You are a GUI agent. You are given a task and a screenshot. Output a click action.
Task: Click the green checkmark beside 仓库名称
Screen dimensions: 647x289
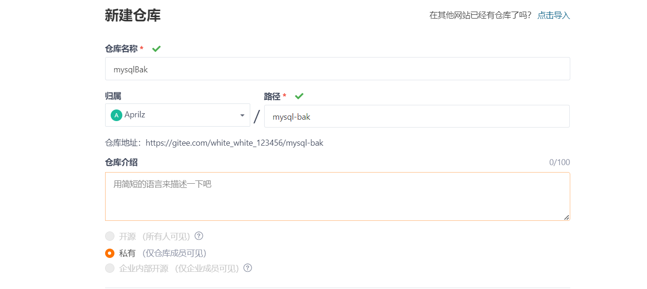[156, 49]
